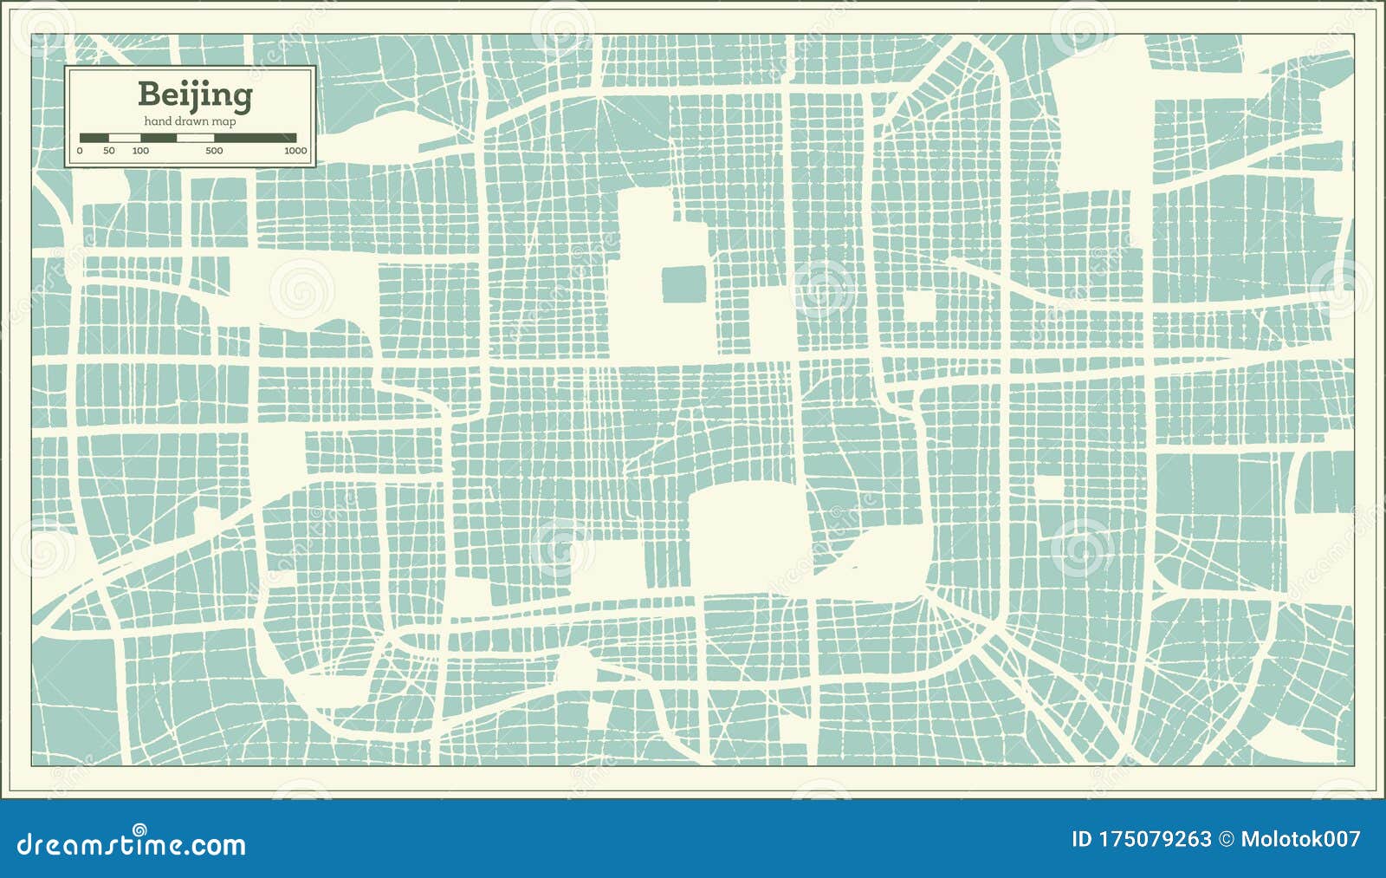Viewport: 1386px width, 878px height.
Task: Select the '500' scale division
Action: tap(215, 150)
